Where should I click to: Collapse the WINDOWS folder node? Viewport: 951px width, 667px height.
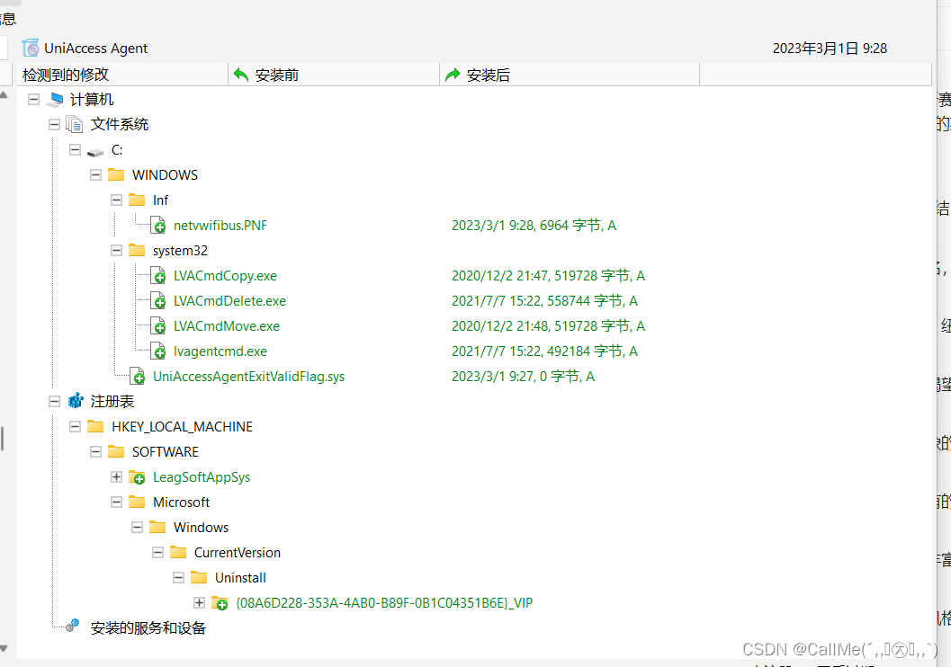tap(96, 175)
